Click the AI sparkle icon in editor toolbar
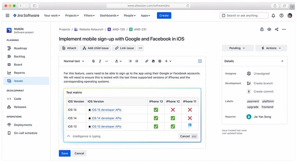This screenshot has height=164, width=297. click(x=200, y=61)
